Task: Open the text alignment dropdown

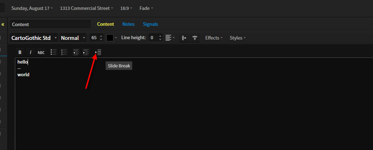Action: pos(170,38)
